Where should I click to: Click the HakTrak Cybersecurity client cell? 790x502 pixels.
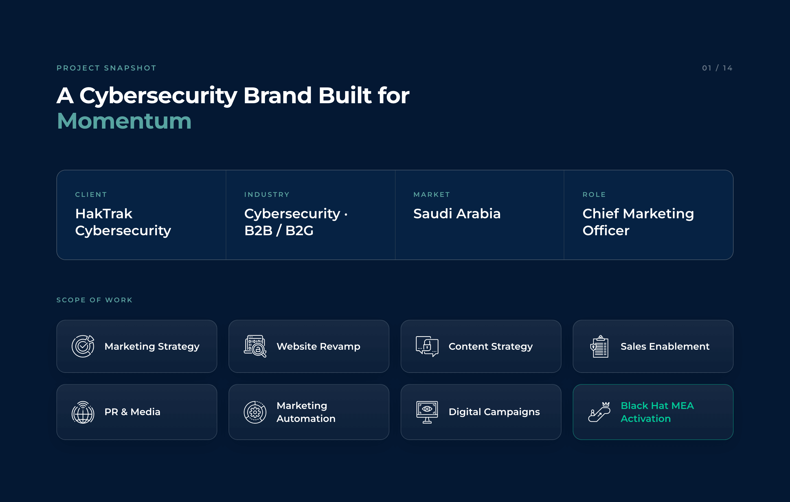[x=141, y=215]
